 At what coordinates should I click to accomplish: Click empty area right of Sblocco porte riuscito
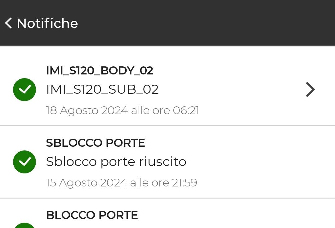[257, 162]
